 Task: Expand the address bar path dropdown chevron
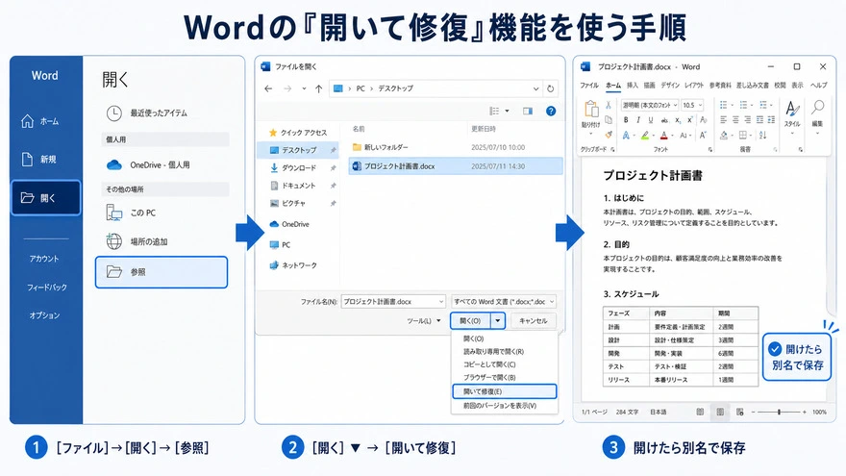point(535,88)
